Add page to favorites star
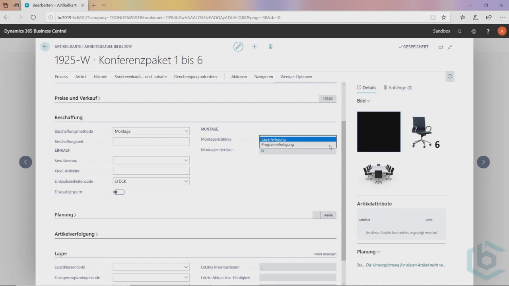 (444, 17)
